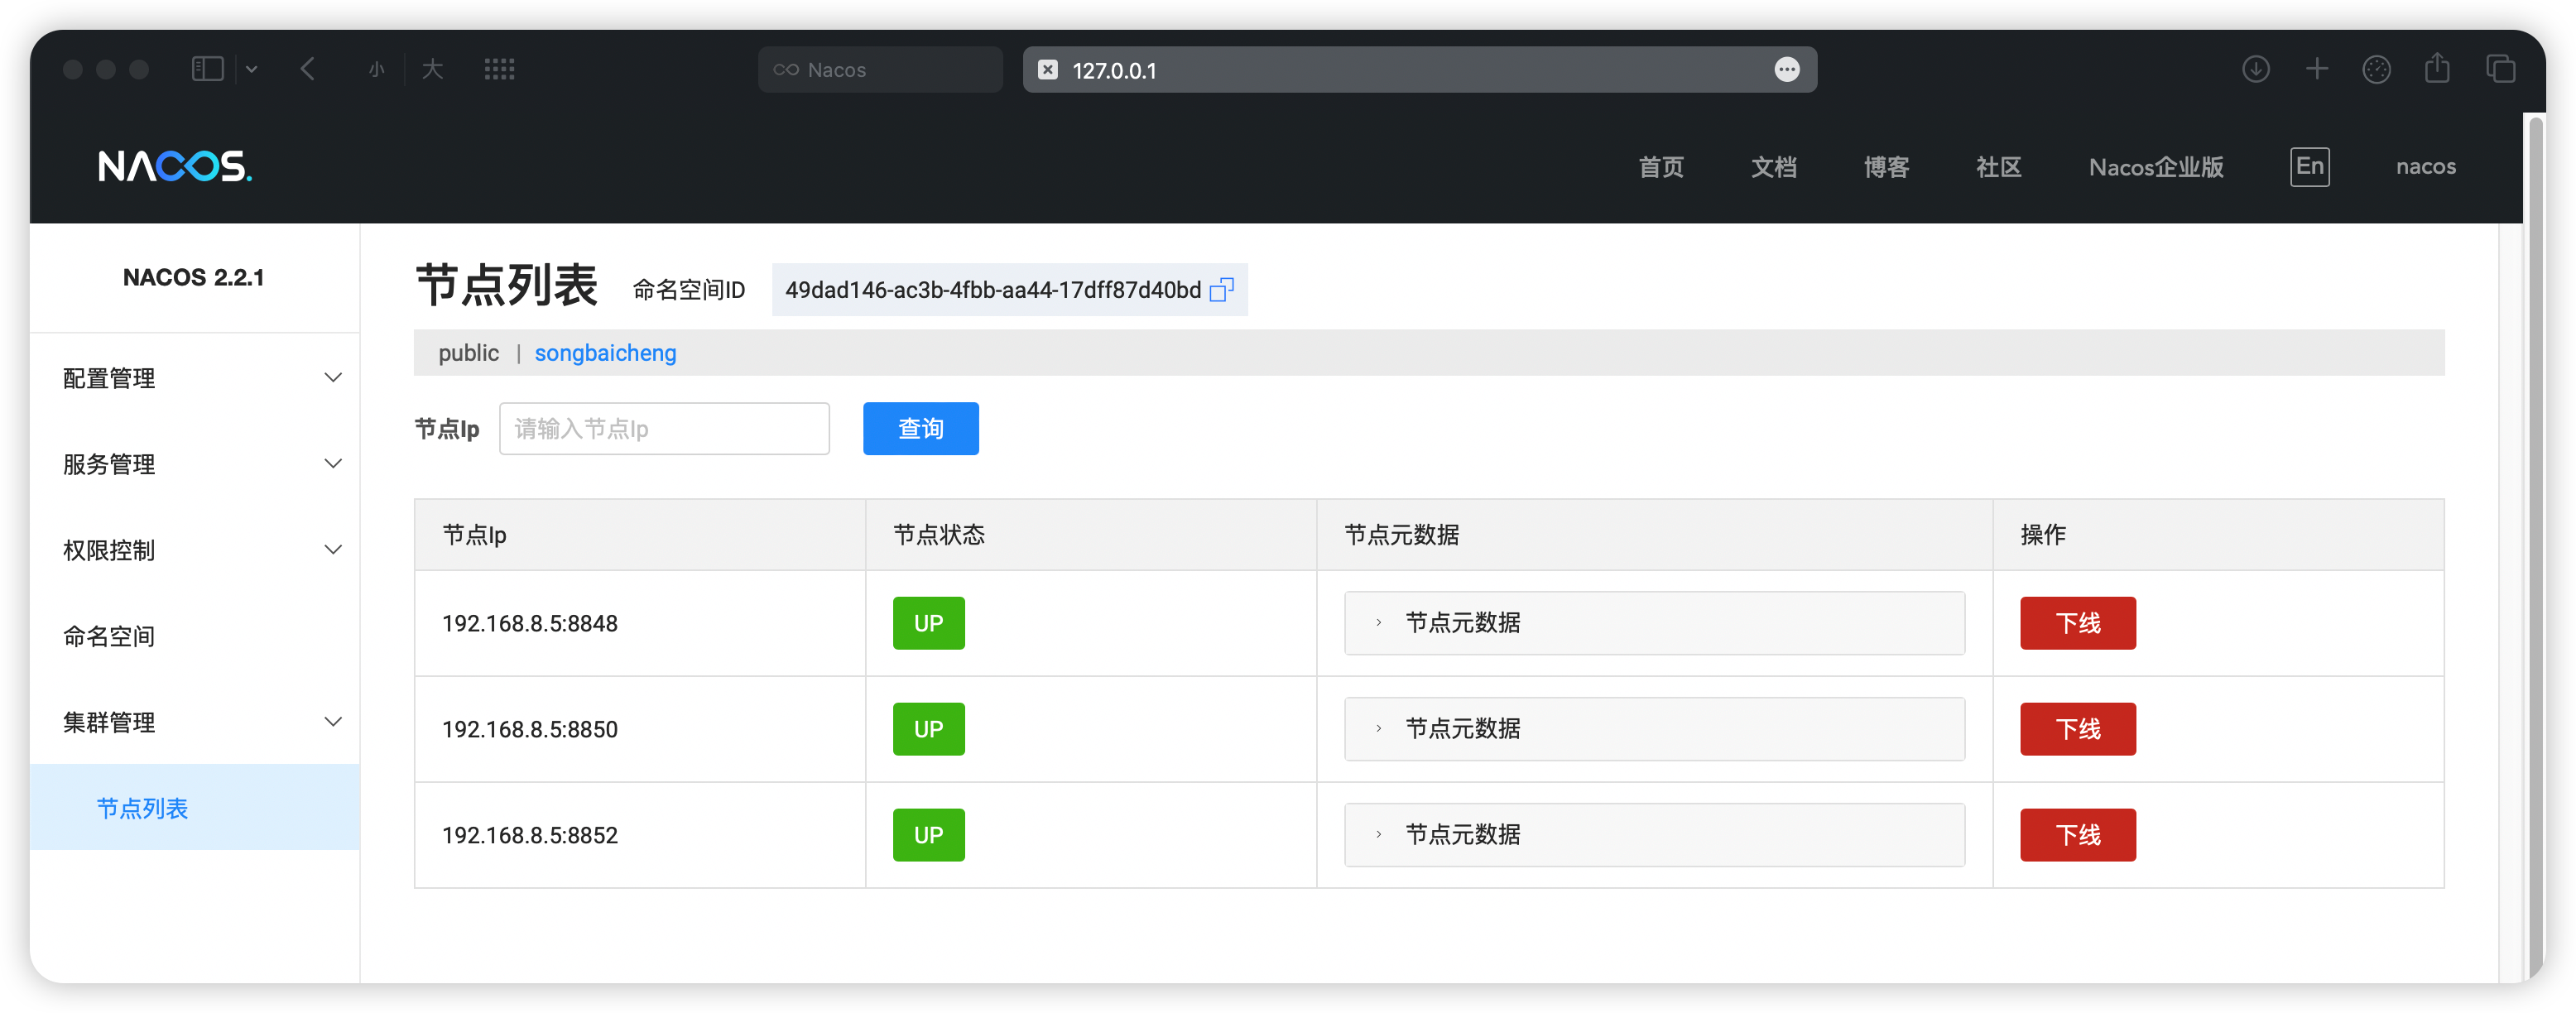
Task: Click the NACOS 2.2.1 version label
Action: pos(194,277)
